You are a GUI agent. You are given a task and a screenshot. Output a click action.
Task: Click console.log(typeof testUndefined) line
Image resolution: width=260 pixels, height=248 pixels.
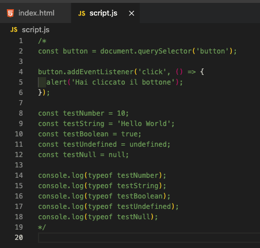(x=108, y=207)
